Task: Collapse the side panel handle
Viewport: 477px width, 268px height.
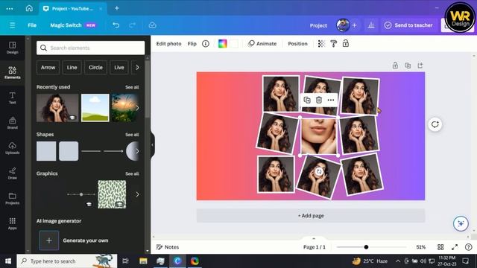Action: [x=152, y=145]
